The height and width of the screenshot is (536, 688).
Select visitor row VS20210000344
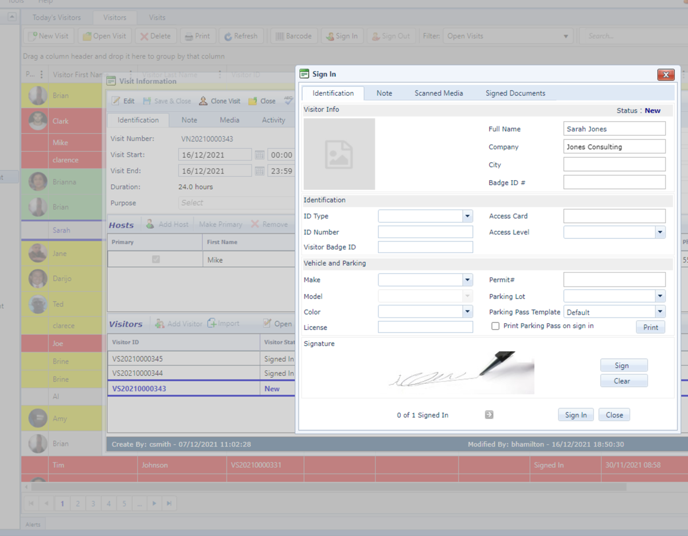[x=201, y=374]
